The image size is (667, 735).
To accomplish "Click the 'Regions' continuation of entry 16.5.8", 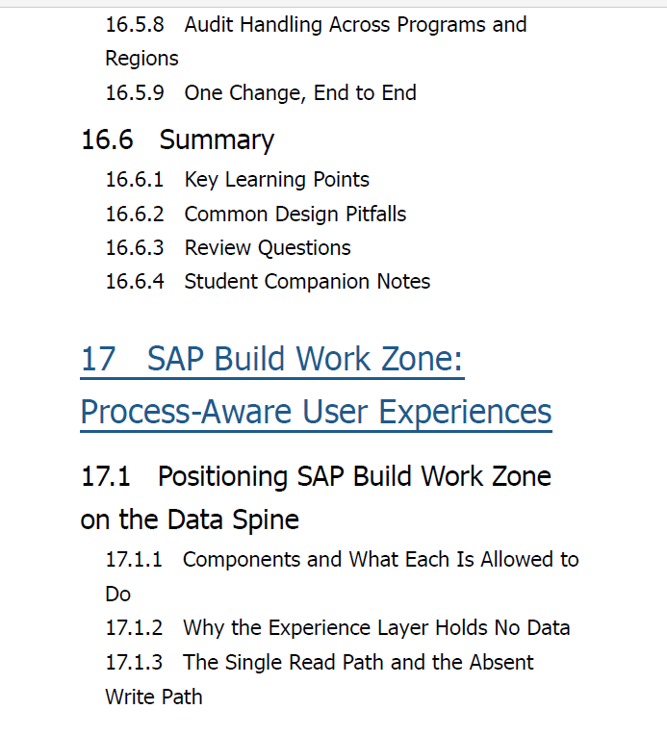I will (142, 59).
